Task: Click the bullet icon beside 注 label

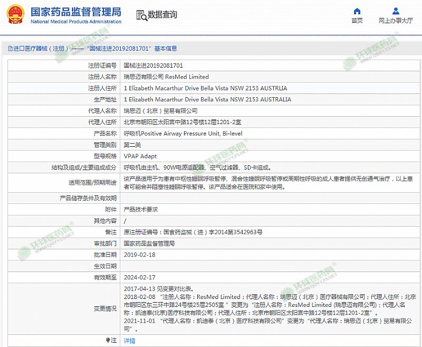Action: [x=108, y=341]
